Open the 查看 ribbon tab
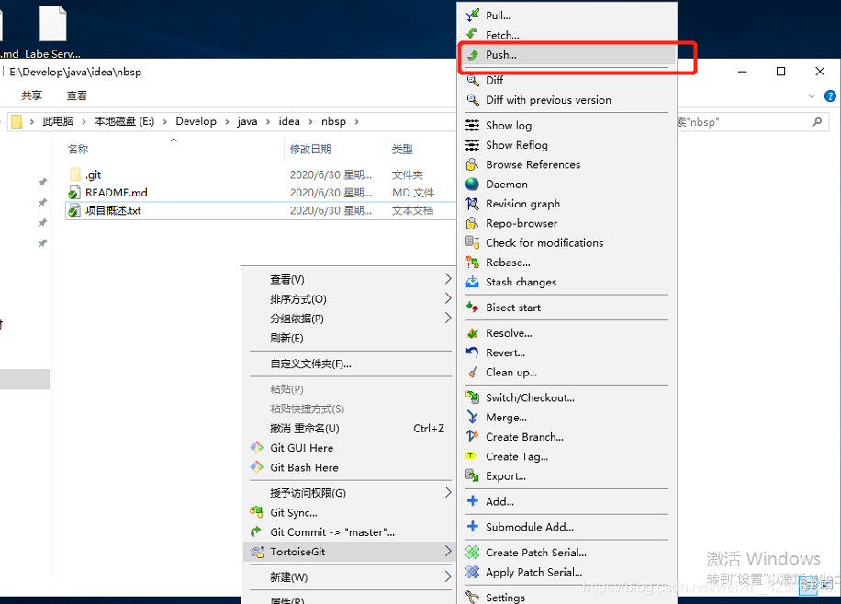841x604 pixels. coord(77,95)
